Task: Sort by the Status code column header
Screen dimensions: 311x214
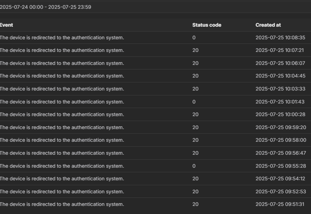Action: pyautogui.click(x=207, y=25)
